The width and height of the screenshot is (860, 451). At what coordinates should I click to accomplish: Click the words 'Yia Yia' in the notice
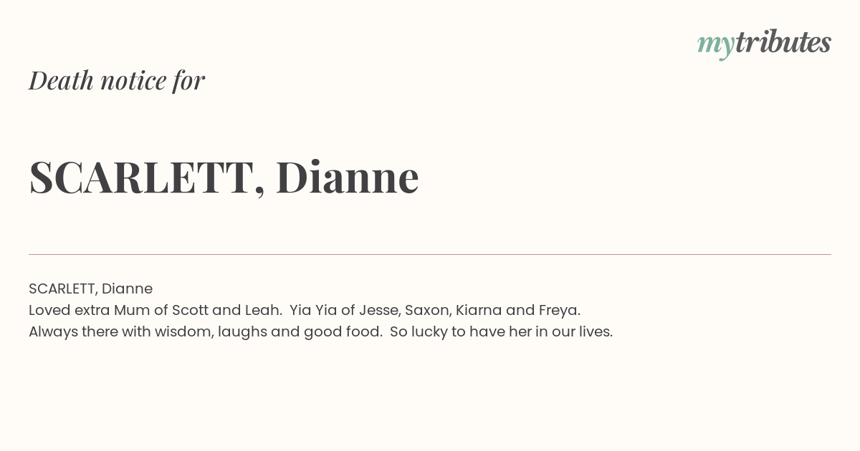pos(313,310)
